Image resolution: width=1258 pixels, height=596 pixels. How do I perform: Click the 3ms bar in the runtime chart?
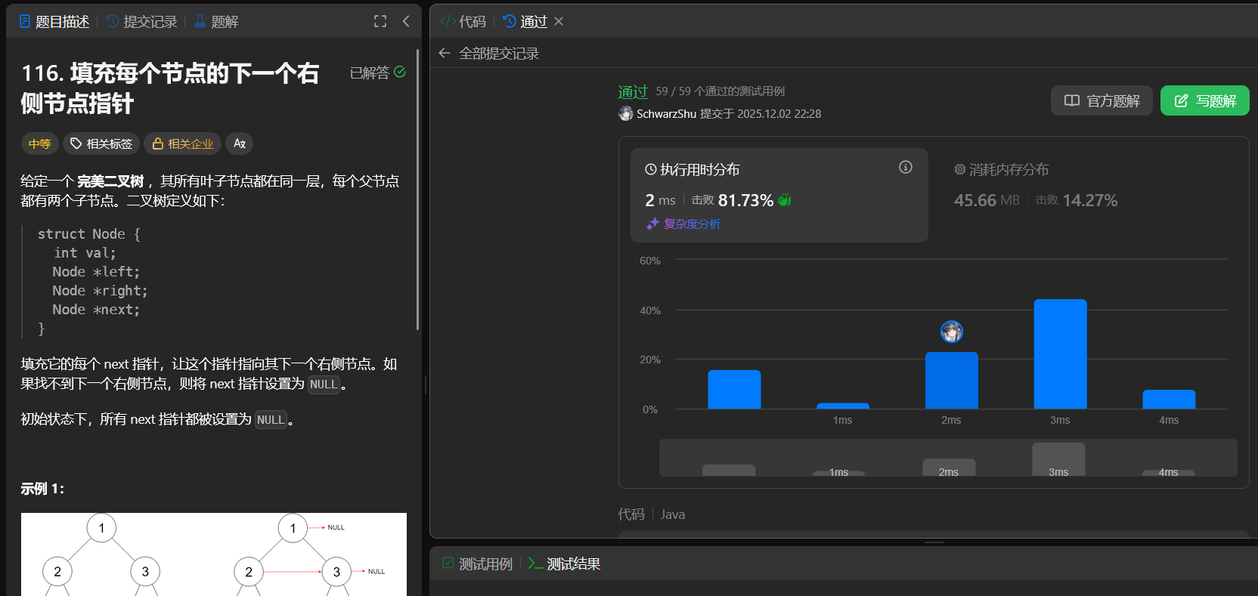click(x=1060, y=354)
